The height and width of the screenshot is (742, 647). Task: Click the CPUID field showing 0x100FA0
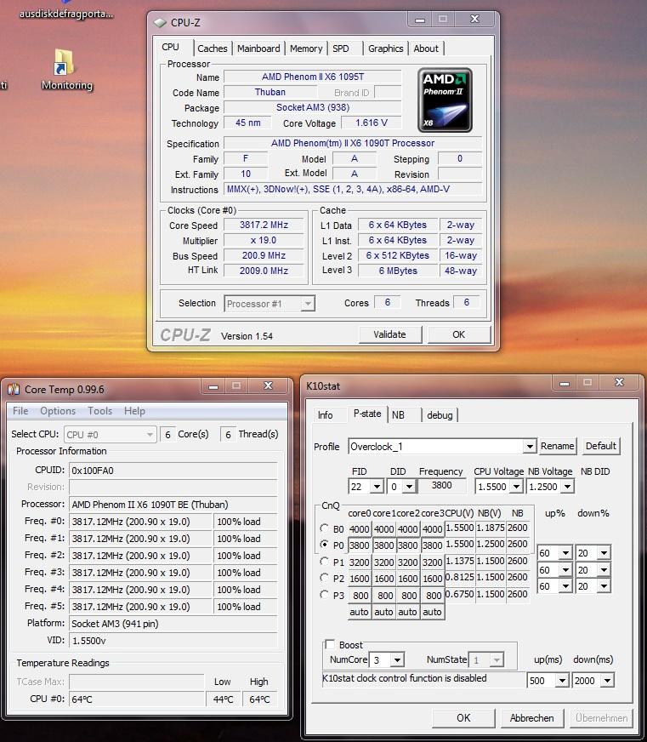tap(173, 471)
